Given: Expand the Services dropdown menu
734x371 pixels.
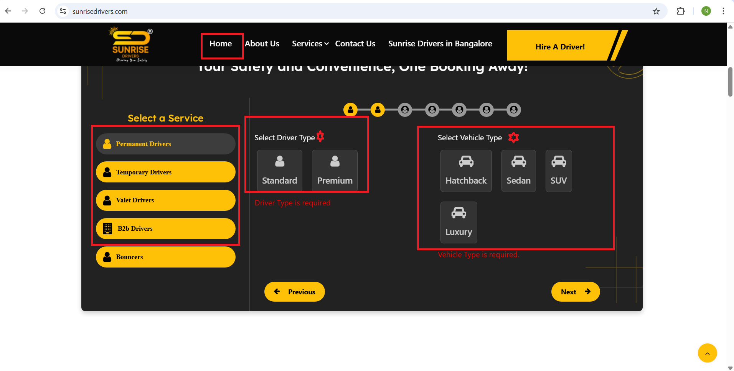Looking at the screenshot, I should point(310,44).
